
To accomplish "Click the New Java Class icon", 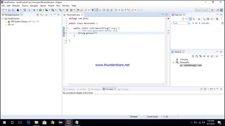I will [x=71, y=10].
